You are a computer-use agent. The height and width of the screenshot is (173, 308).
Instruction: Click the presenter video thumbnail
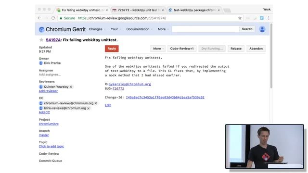click(265, 147)
